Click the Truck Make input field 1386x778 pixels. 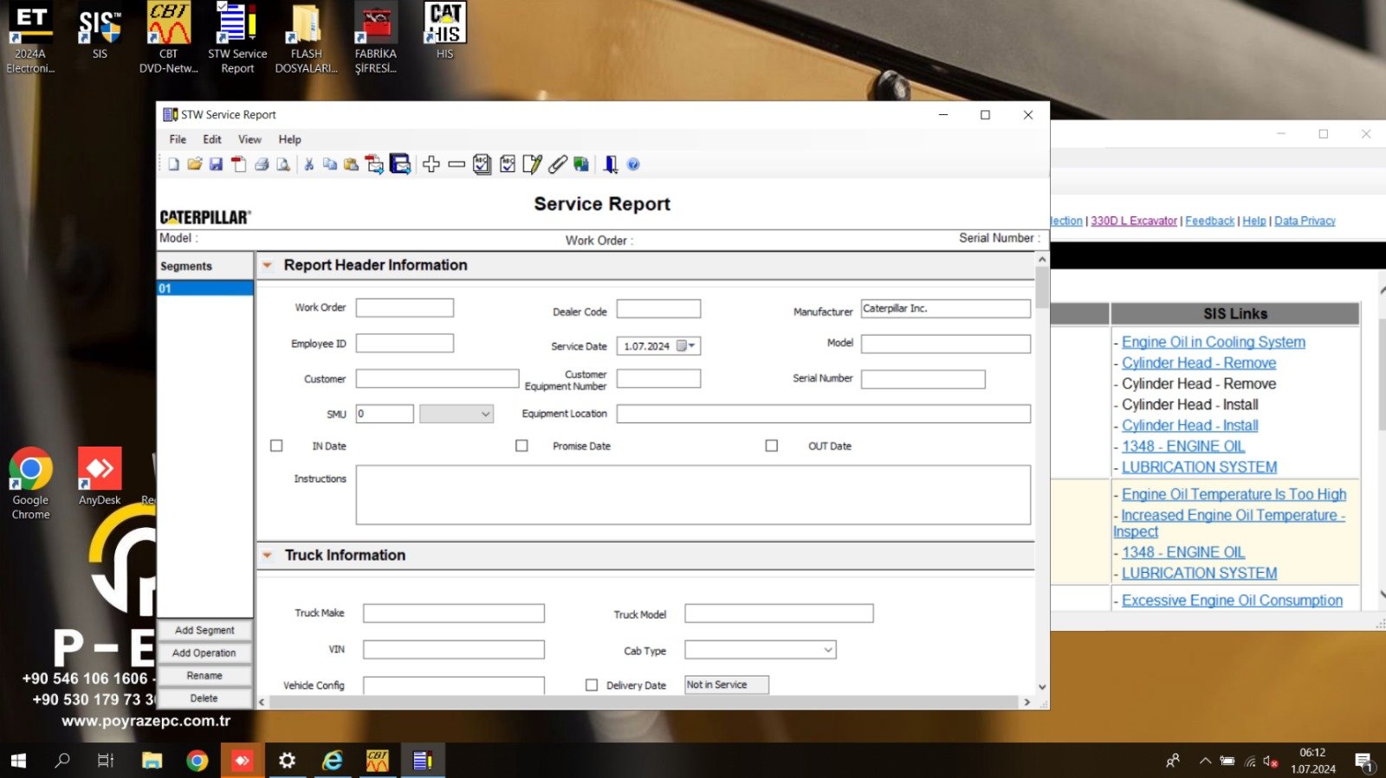tap(454, 614)
